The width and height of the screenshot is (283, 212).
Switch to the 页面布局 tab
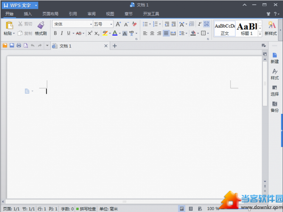coord(50,14)
